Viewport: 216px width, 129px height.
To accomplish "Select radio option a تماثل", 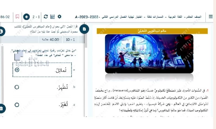I will 17,70.
